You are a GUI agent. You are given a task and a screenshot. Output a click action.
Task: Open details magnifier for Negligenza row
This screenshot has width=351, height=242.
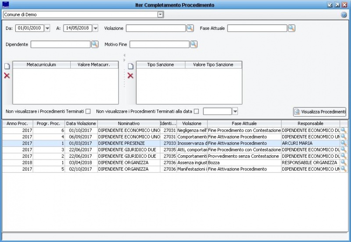(x=344, y=130)
